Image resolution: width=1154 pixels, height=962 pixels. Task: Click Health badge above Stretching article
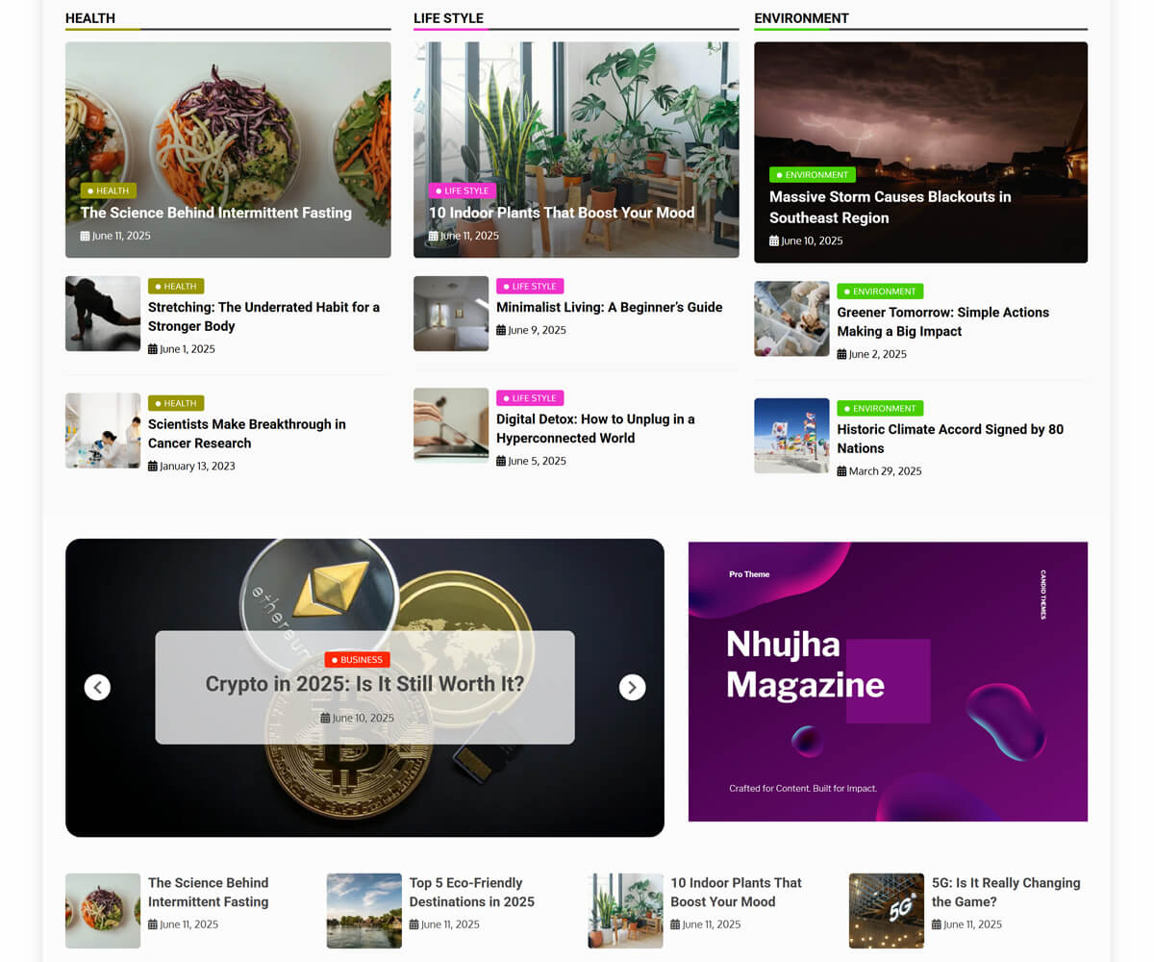click(176, 287)
